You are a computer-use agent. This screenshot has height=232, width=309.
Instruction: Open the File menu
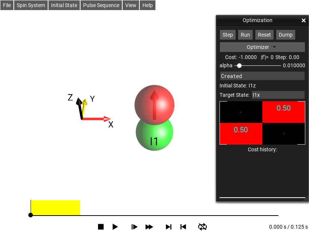[x=7, y=5]
